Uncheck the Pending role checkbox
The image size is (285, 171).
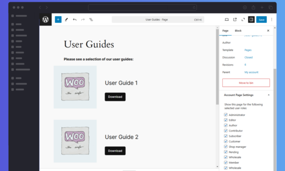226,152
